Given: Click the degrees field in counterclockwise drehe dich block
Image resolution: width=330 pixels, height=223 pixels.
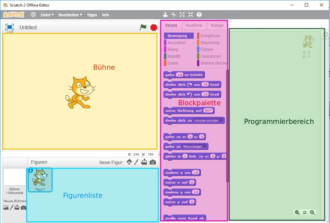Looking at the screenshot, I should click(205, 94).
